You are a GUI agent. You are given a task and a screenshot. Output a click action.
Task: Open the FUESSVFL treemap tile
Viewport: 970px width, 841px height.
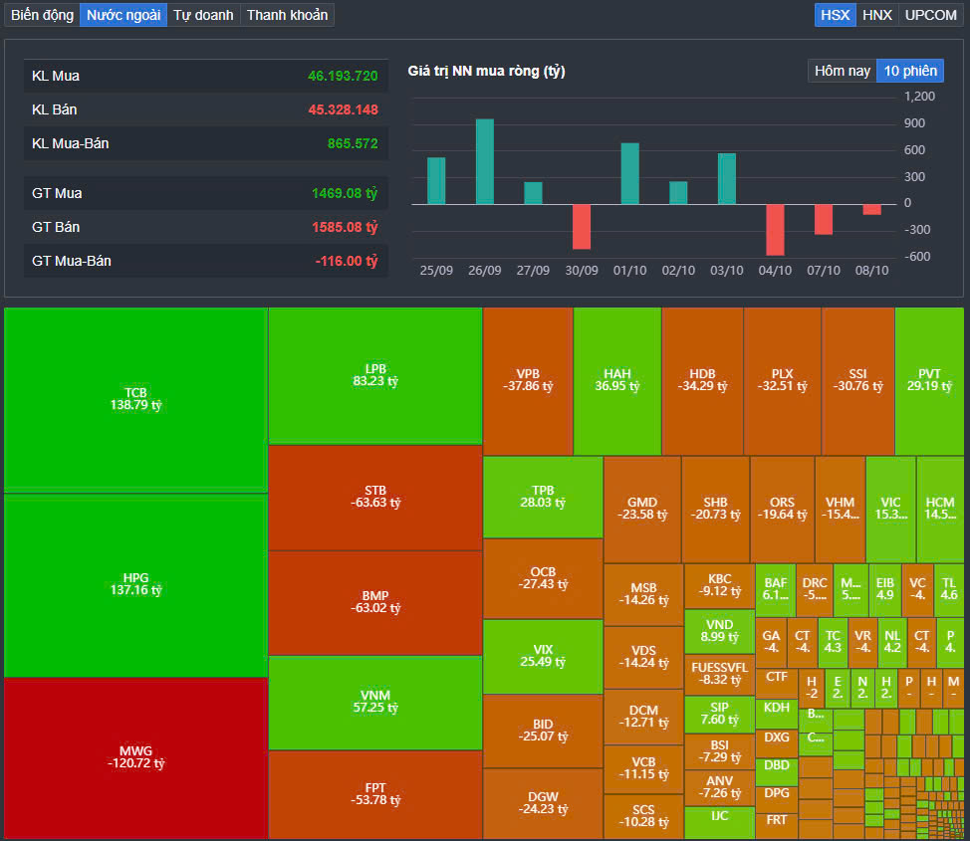719,674
